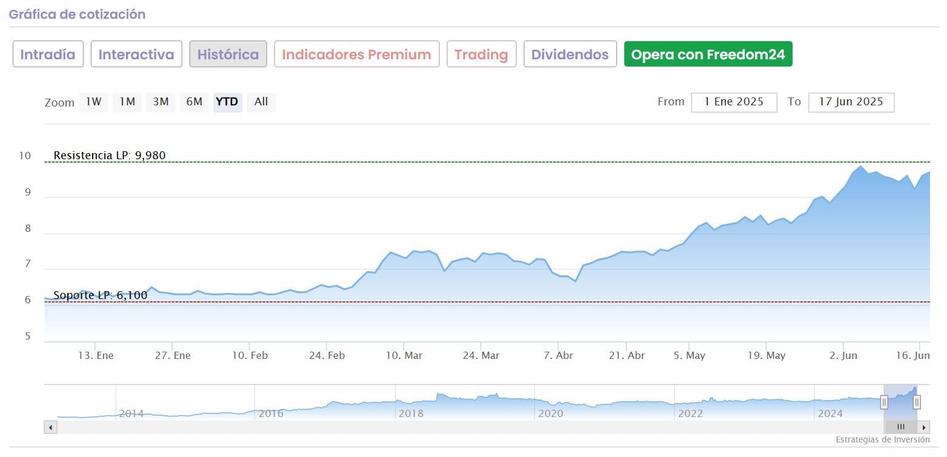Viewport: 947px width, 457px height.
Task: Open the Intradía chart tab
Action: (48, 54)
